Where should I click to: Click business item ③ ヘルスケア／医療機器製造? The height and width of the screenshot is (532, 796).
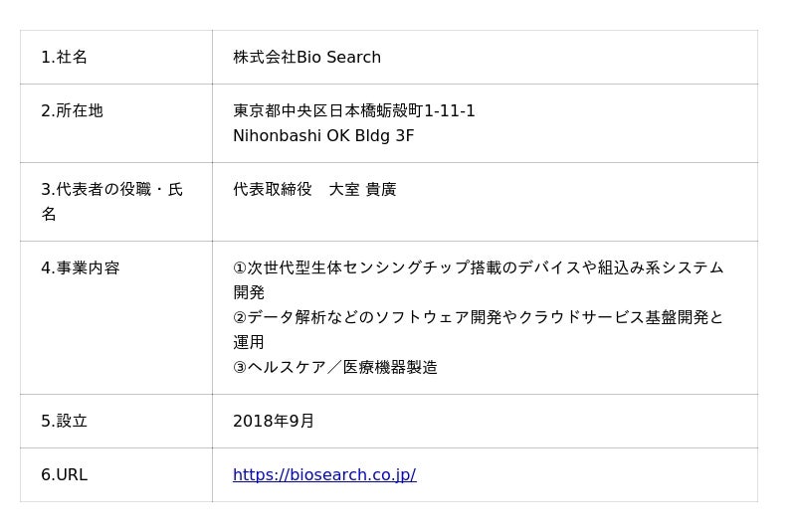tap(335, 367)
